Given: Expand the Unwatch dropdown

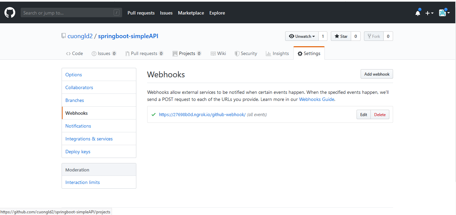Looking at the screenshot, I should click(x=302, y=36).
